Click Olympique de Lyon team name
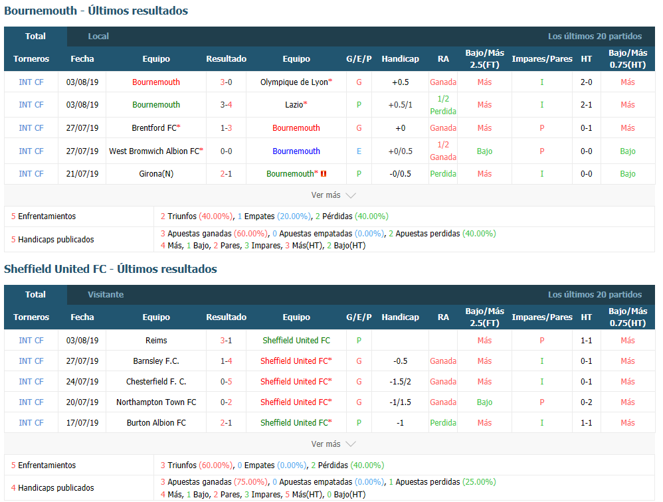 pos(294,82)
